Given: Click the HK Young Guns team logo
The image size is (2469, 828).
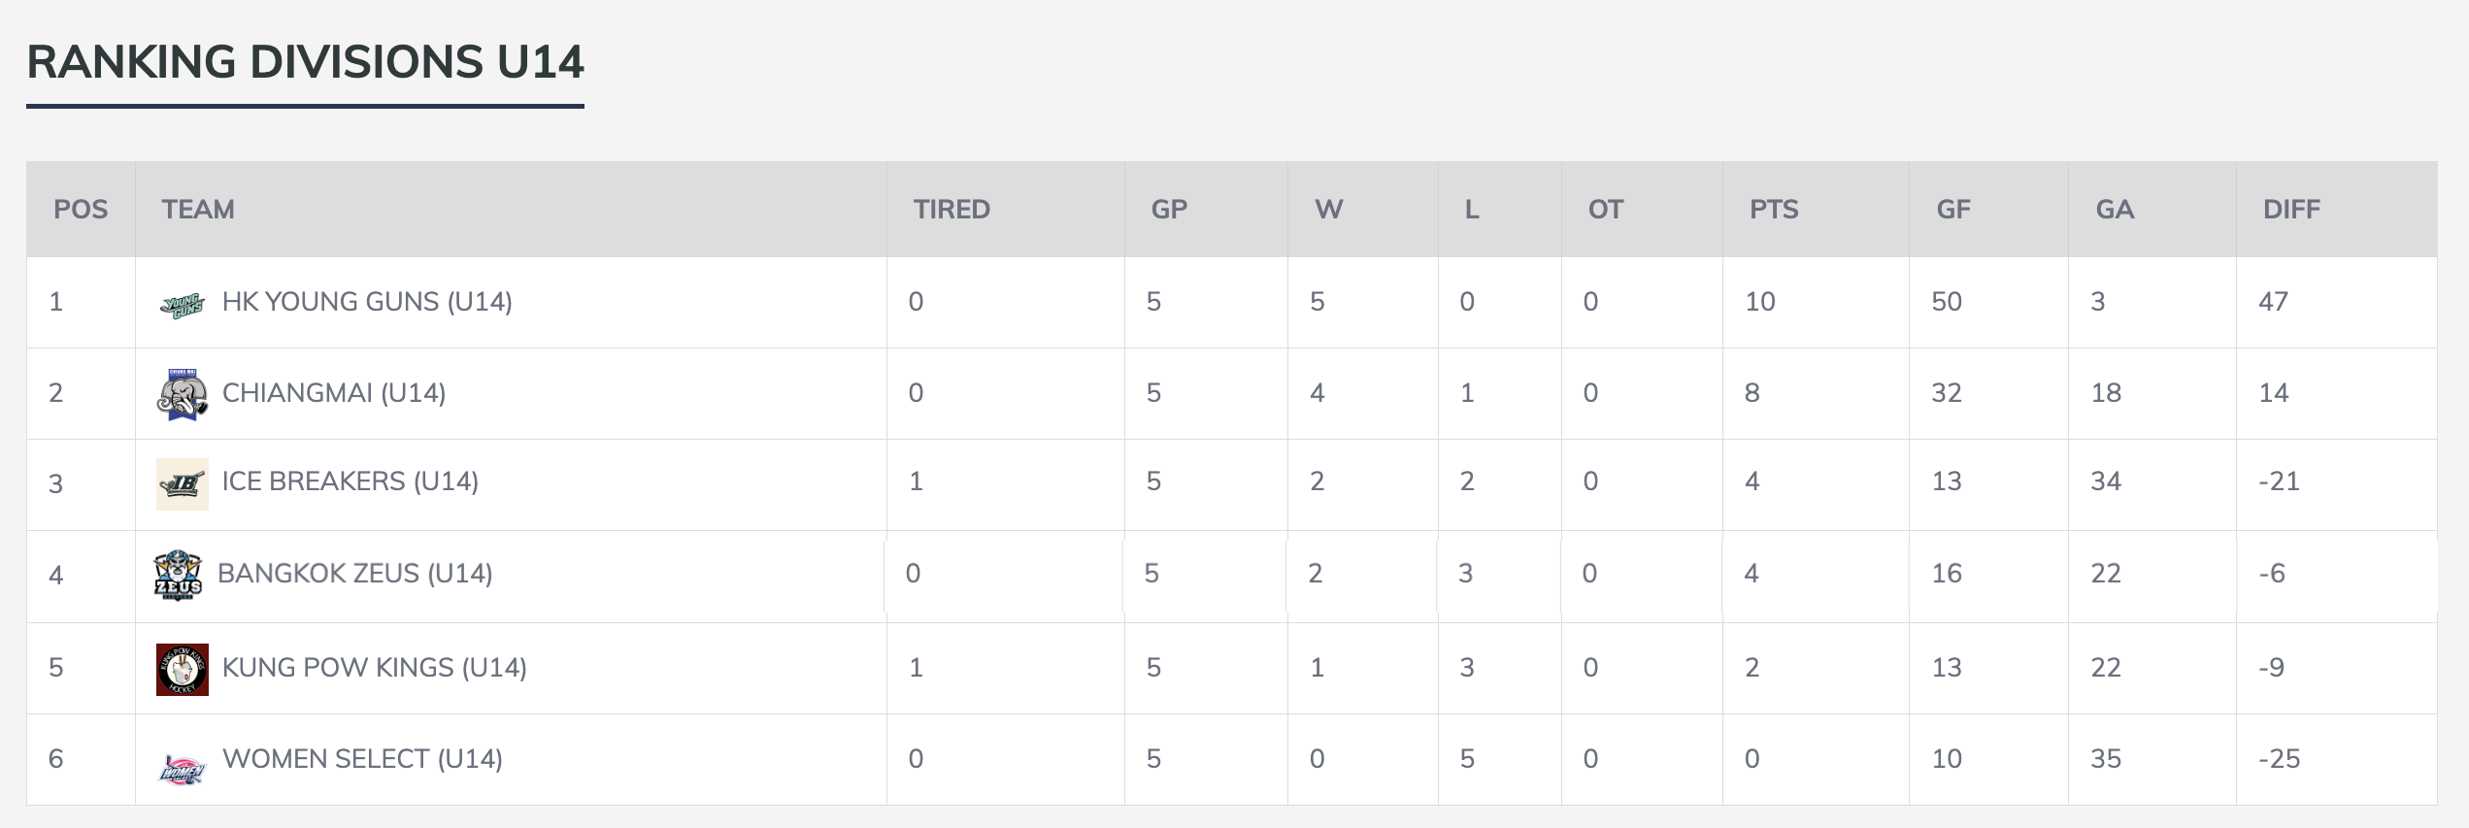Looking at the screenshot, I should pos(182,305).
